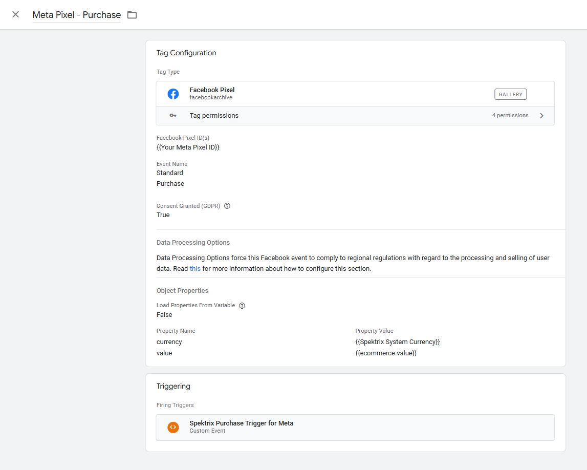
Task: Toggle Load Properties From Variable setting
Action: [x=164, y=314]
